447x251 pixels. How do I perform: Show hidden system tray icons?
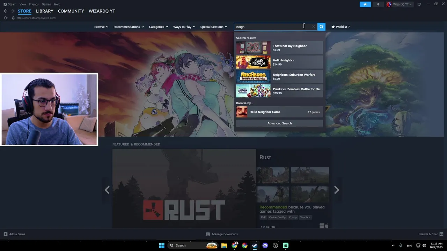[393, 245]
